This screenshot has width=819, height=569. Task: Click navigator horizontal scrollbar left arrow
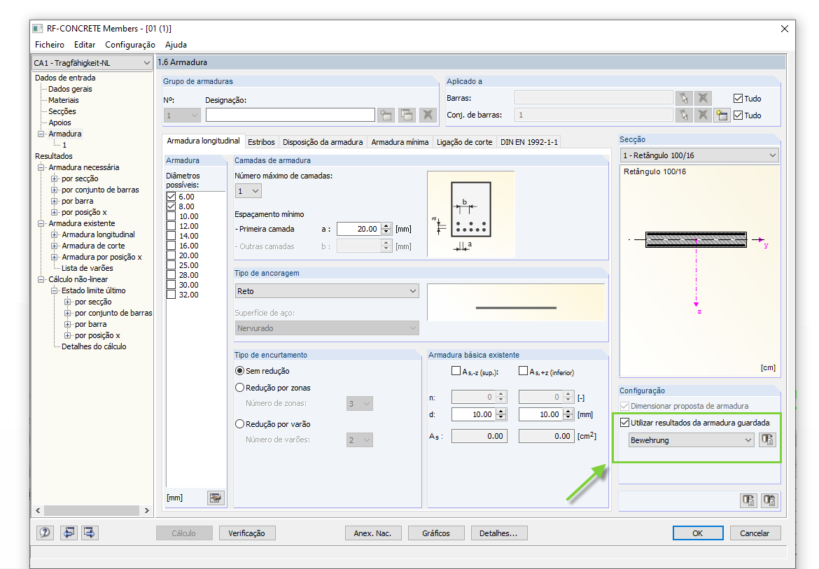pos(38,510)
